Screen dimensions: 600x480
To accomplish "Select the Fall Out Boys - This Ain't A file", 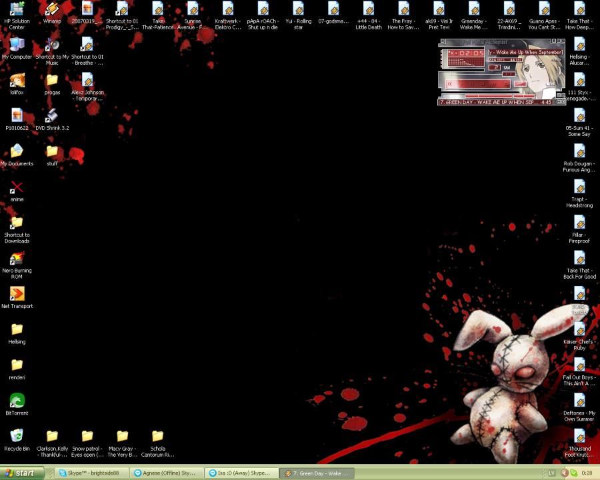I will coord(579,372).
